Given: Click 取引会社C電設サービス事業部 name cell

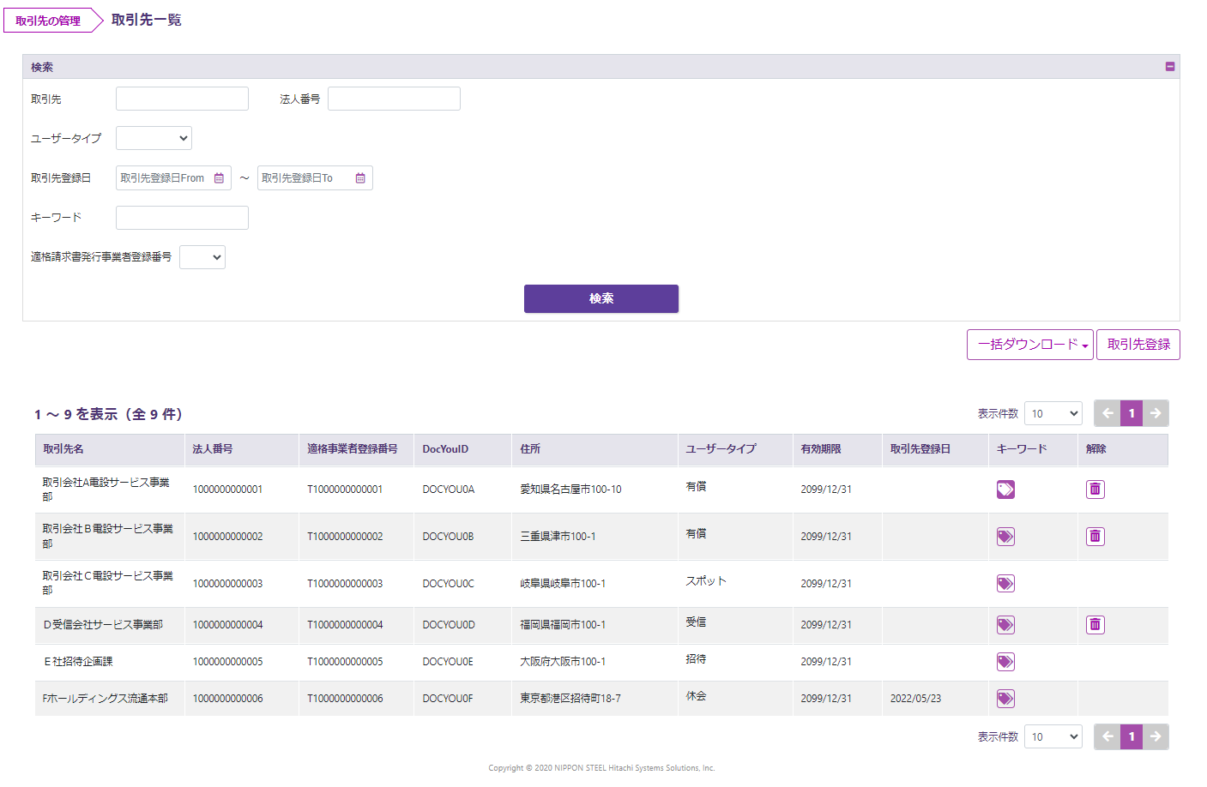Looking at the screenshot, I should pyautogui.click(x=108, y=584).
